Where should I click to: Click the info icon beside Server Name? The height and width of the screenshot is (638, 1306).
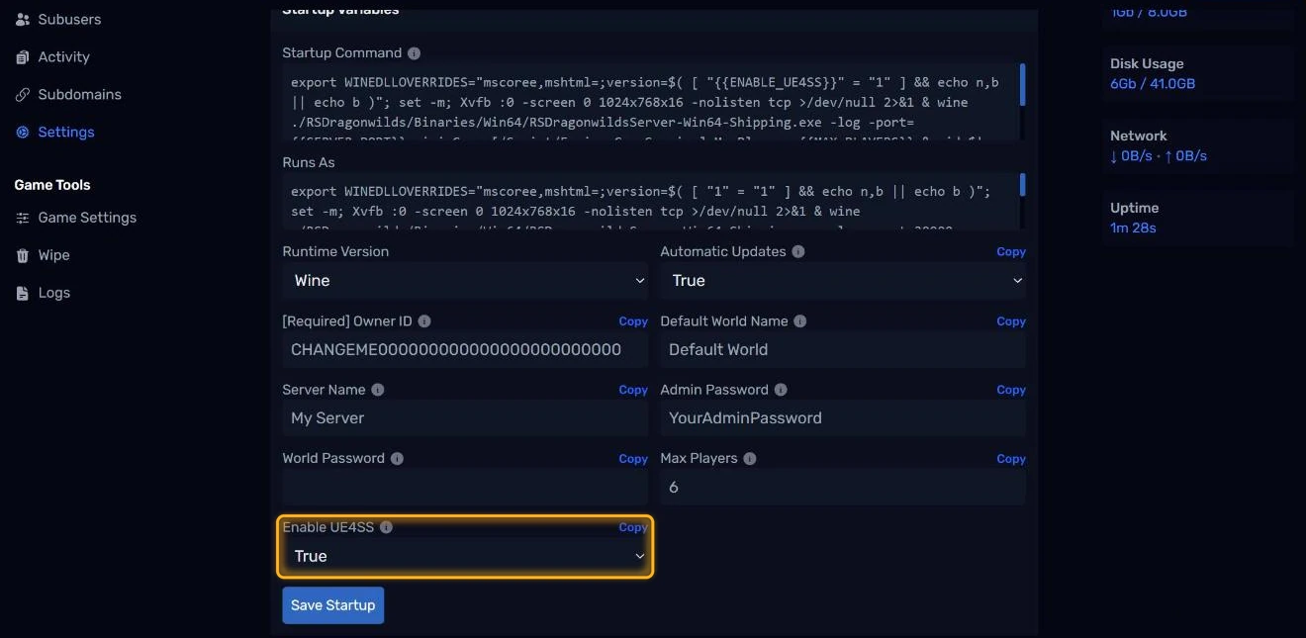coord(377,390)
